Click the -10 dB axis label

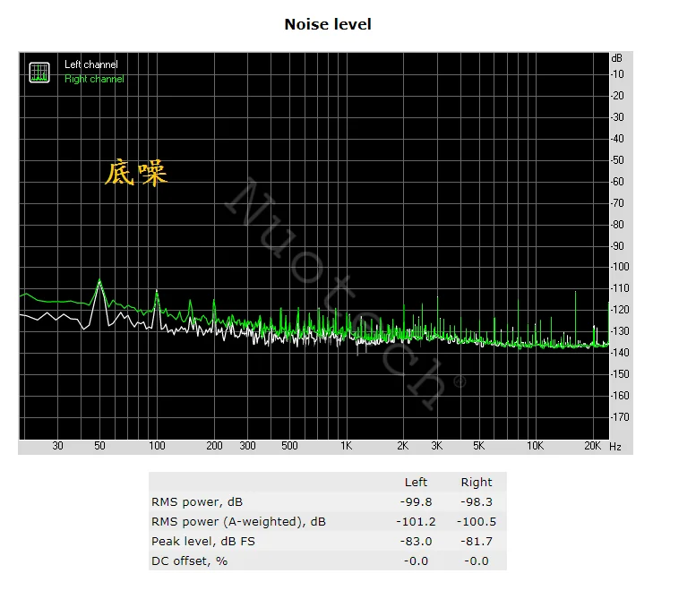click(617, 74)
